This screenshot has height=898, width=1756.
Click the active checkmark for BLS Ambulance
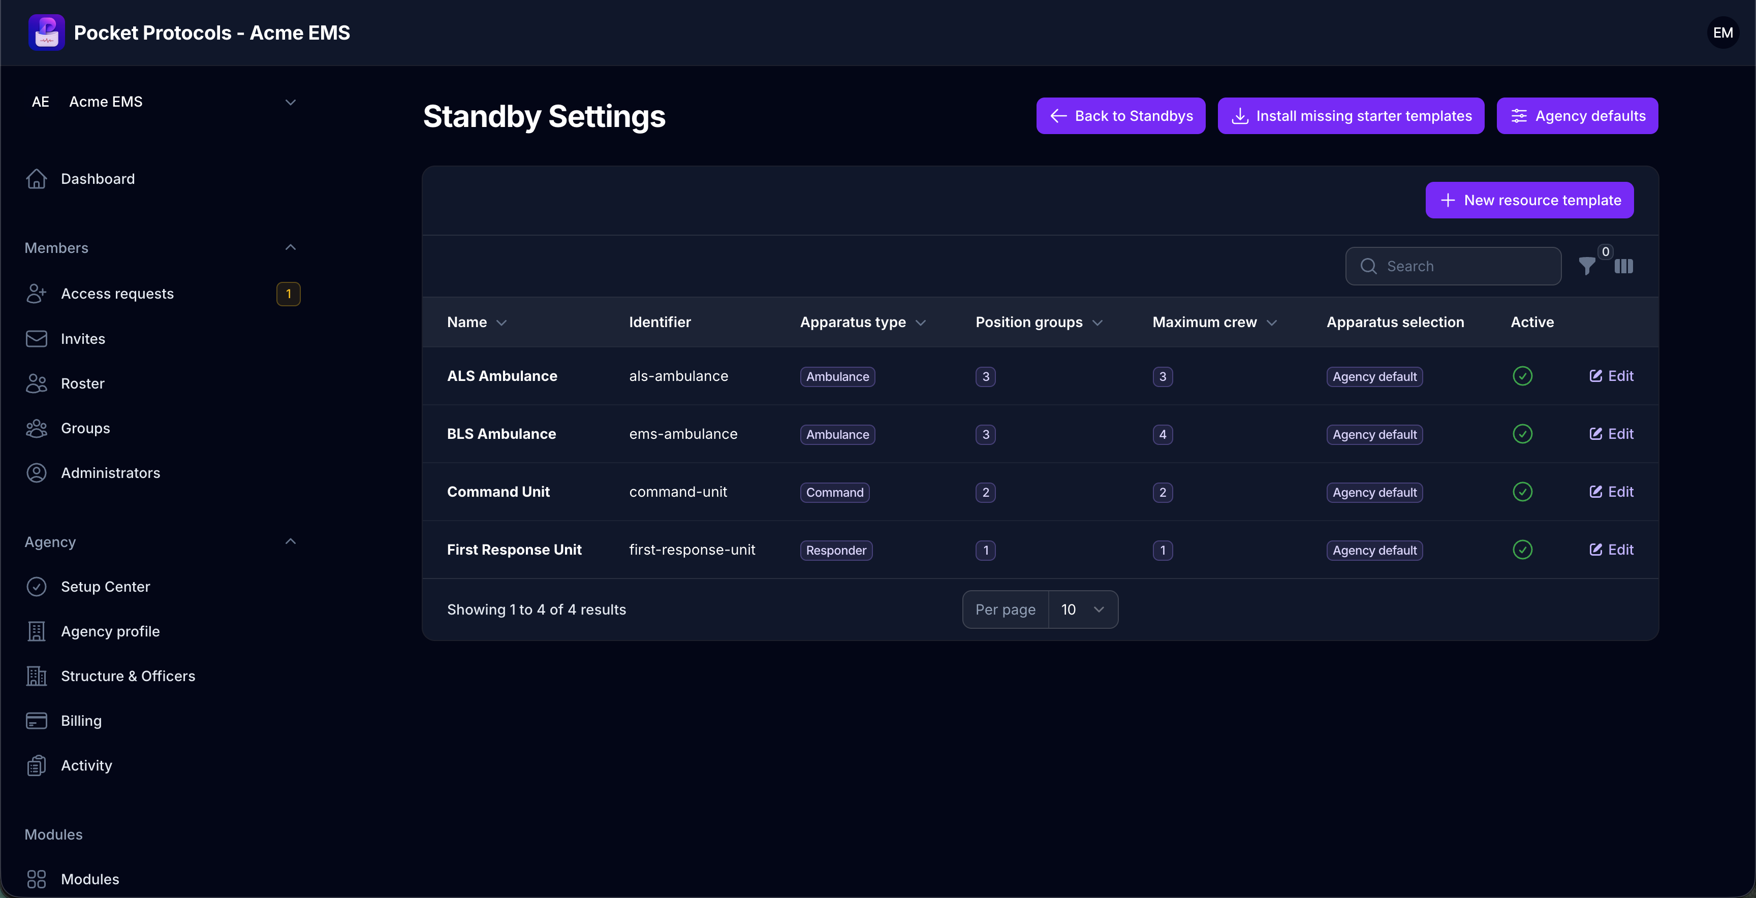pyautogui.click(x=1522, y=434)
